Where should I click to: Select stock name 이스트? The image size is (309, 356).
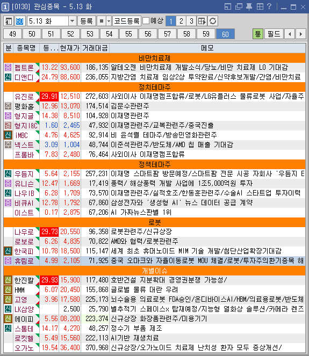pyautogui.click(x=24, y=213)
